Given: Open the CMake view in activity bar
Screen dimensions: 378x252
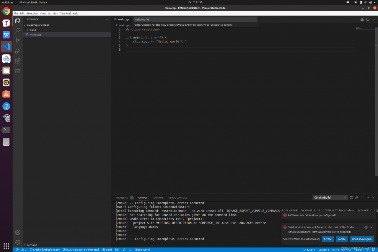Looking at the screenshot, I should [x=18, y=71].
